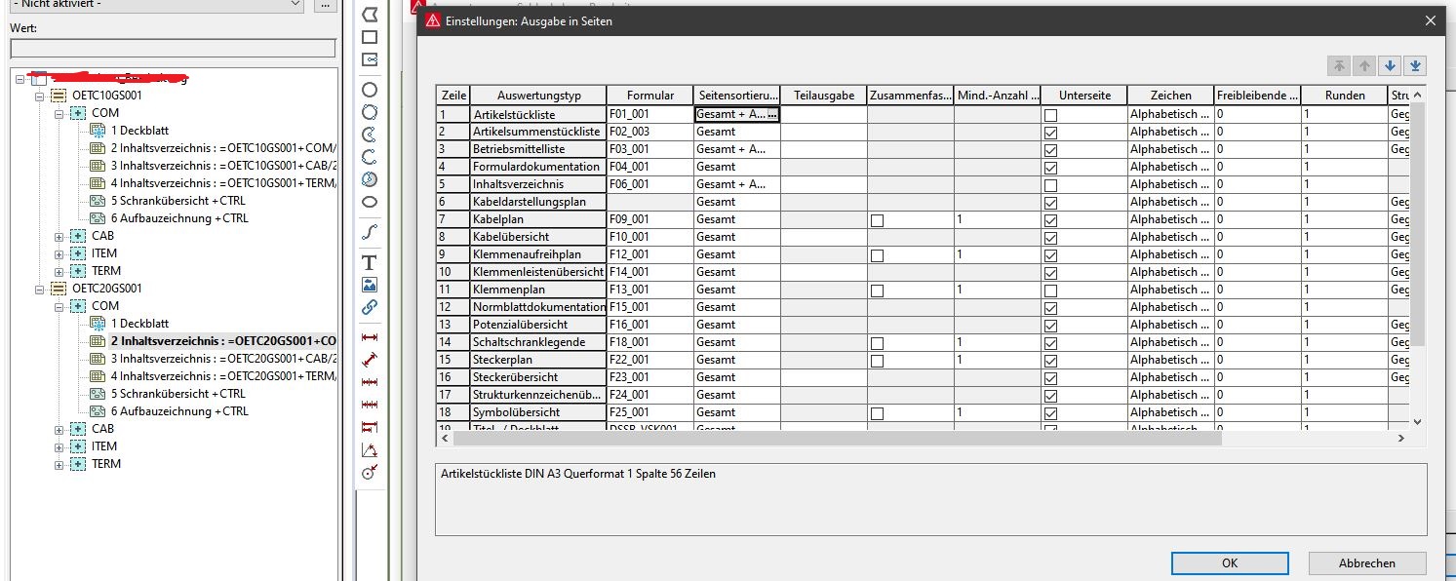Select the Ellipse drawing tool
The height and width of the screenshot is (581, 1456).
370,202
